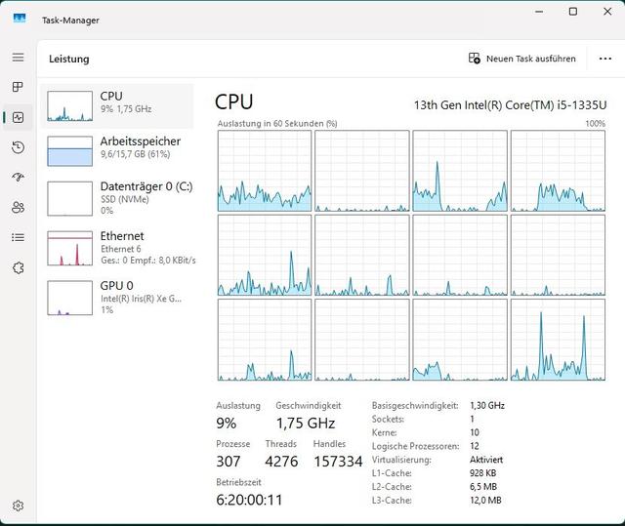Click Neuen Task ausführen
Viewport: 625px width, 526px height.
click(x=522, y=59)
